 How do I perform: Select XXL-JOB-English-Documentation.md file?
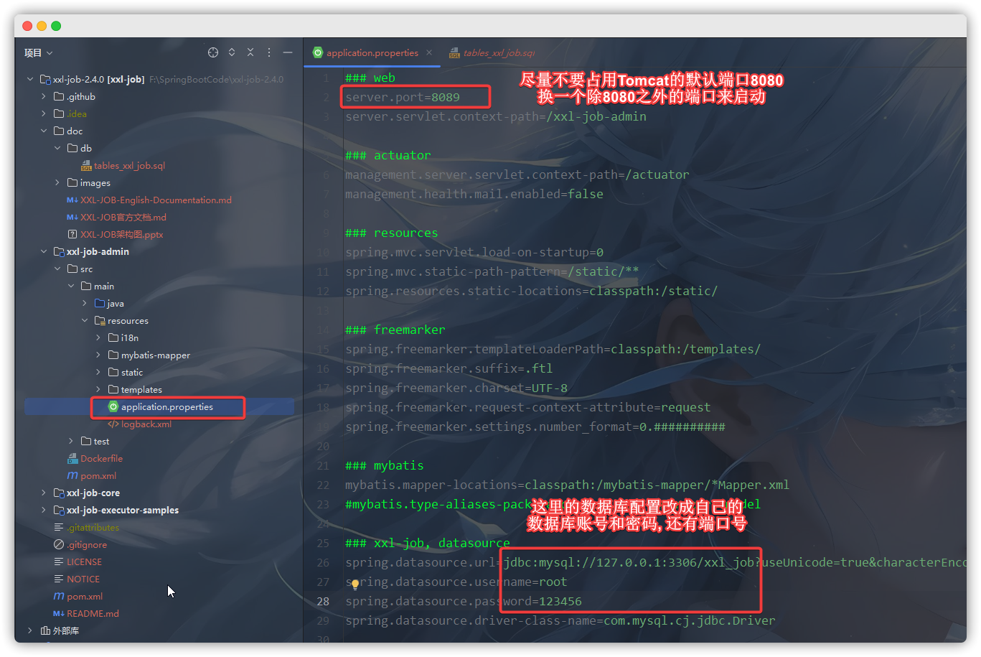156,200
